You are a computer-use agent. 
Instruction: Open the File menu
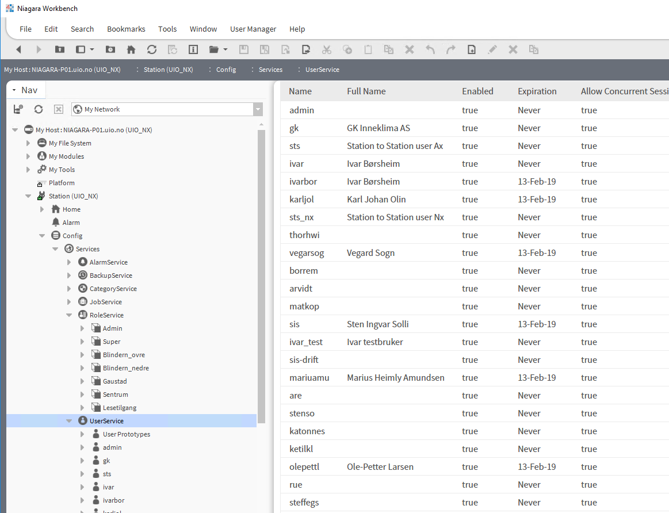tap(26, 29)
